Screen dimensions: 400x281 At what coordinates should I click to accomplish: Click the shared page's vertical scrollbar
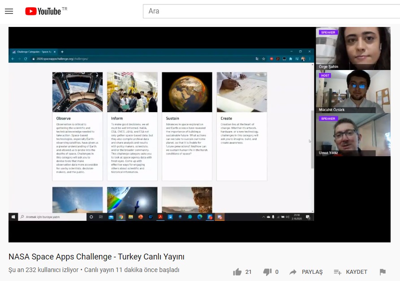coord(312,139)
